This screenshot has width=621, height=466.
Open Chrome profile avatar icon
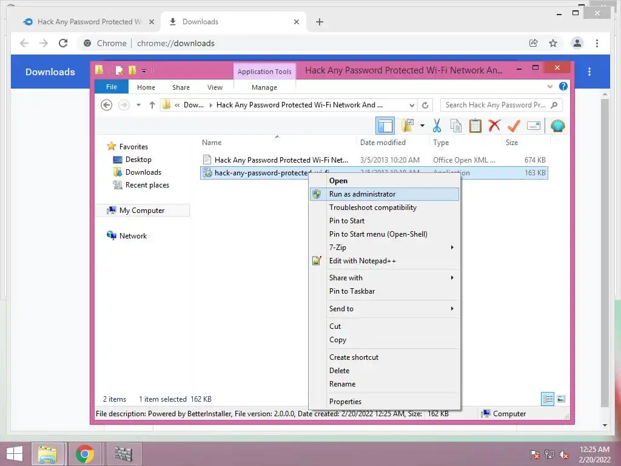pyautogui.click(x=577, y=43)
